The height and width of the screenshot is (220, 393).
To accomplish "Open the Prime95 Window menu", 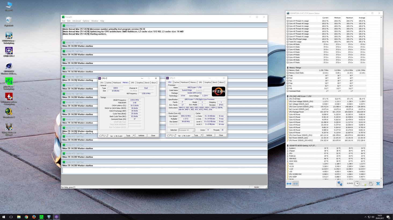I will tap(94, 21).
